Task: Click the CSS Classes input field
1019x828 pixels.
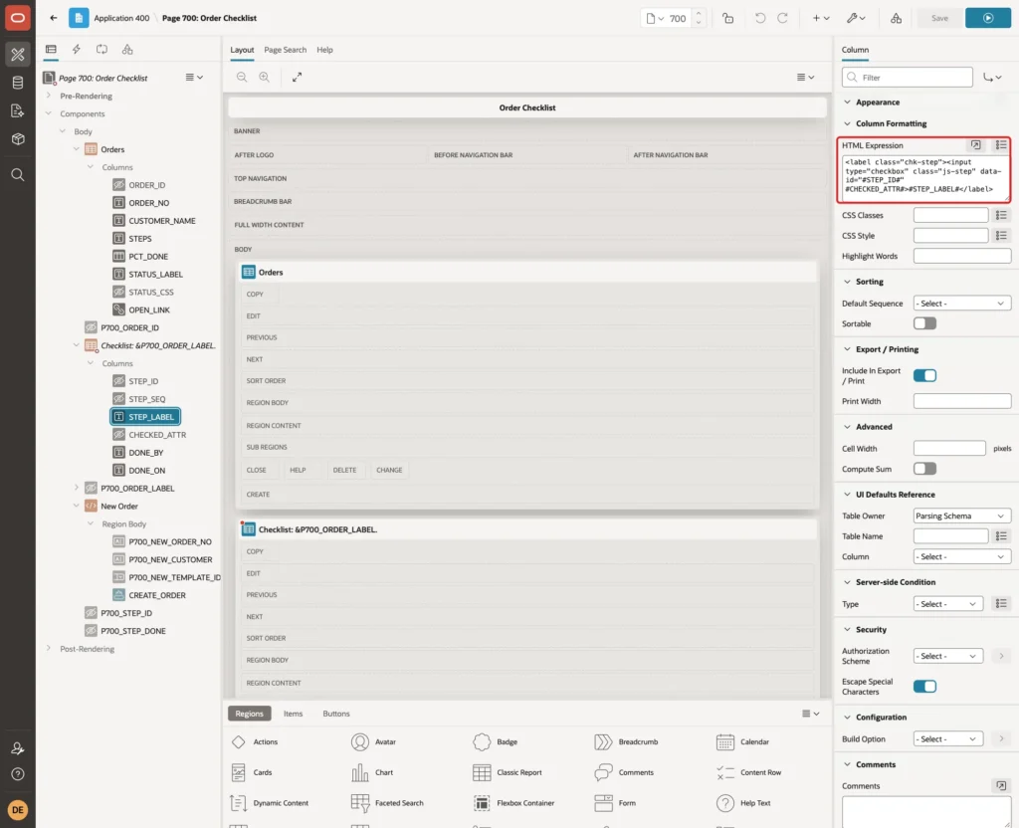Action: 950,215
